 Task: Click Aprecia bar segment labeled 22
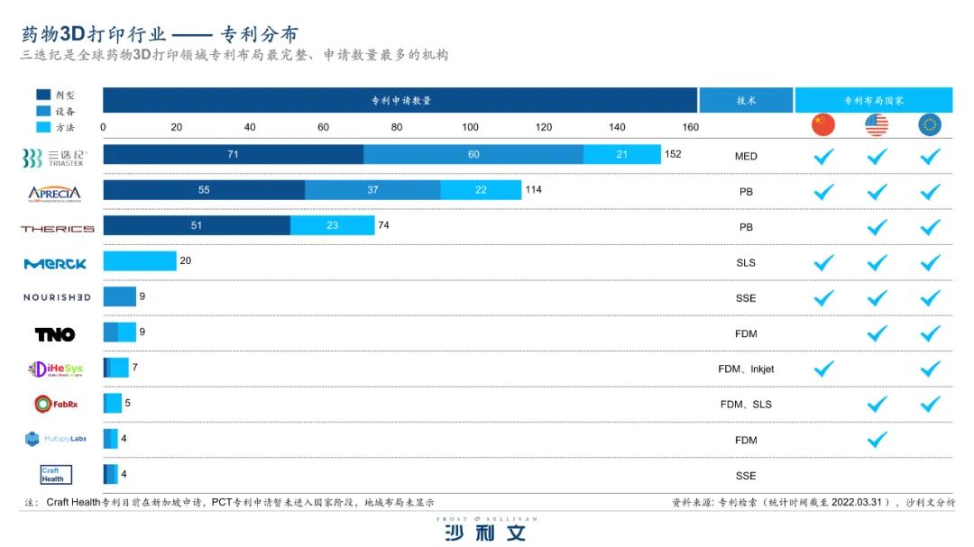[x=482, y=189]
